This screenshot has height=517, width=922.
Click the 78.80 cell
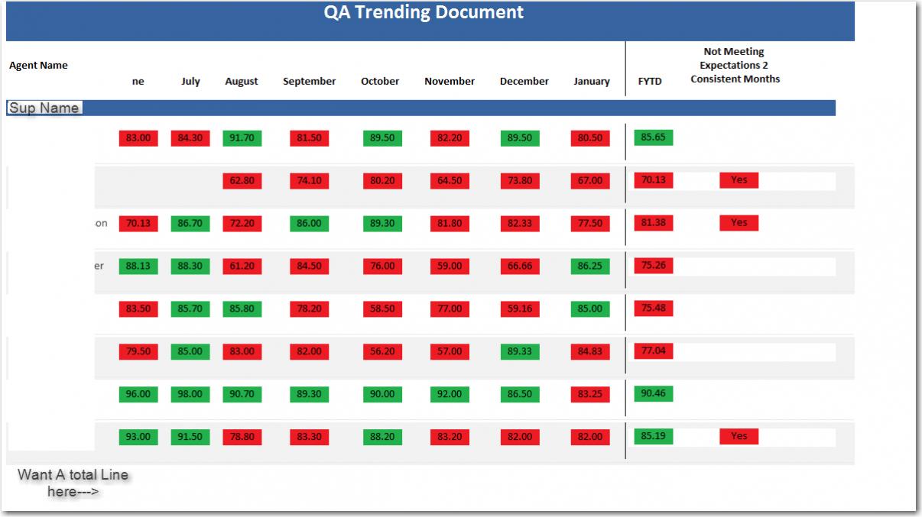point(242,438)
